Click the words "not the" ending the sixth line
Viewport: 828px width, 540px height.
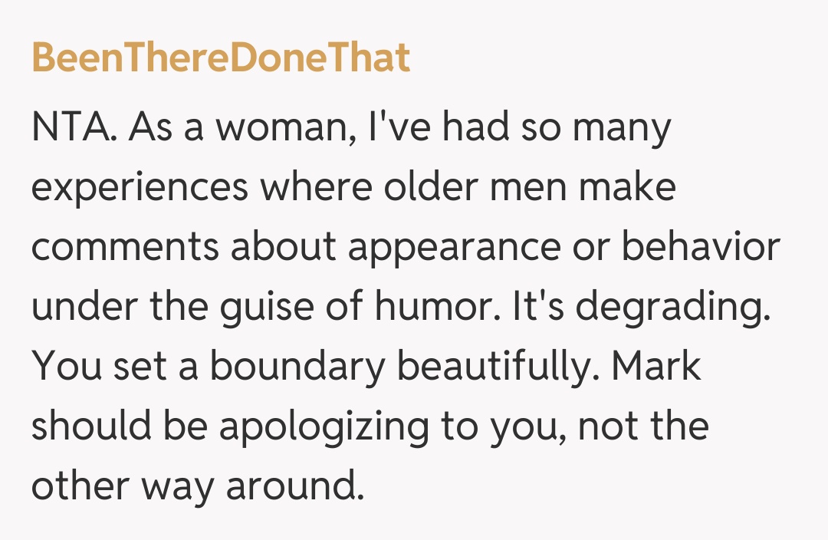(x=642, y=426)
